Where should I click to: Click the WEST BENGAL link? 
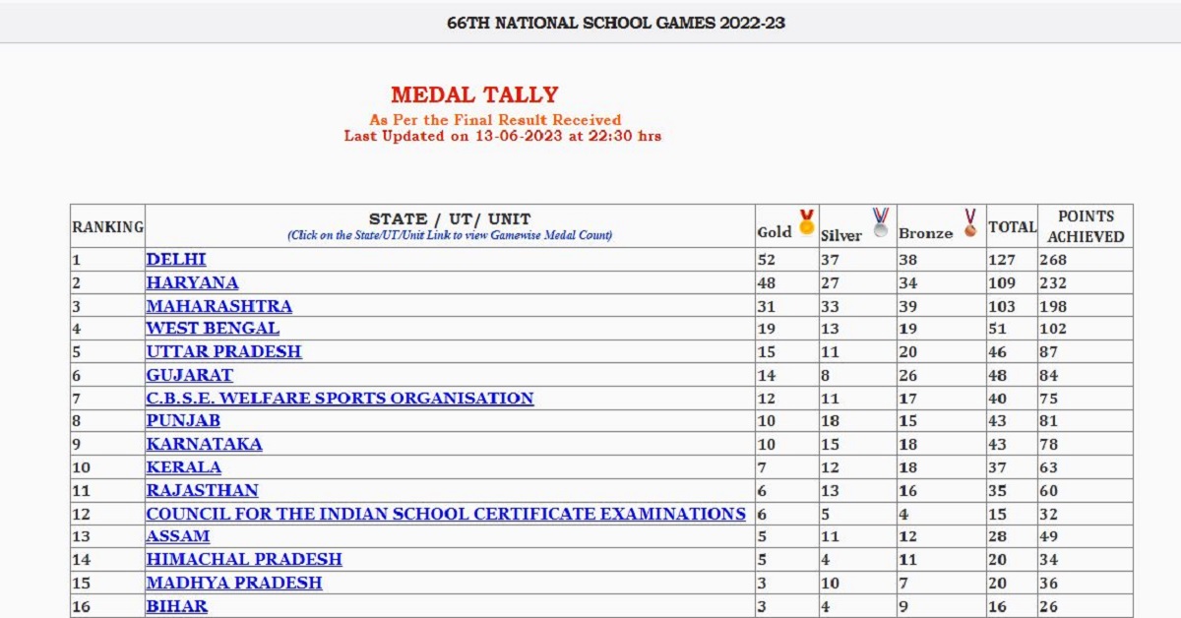click(x=213, y=329)
